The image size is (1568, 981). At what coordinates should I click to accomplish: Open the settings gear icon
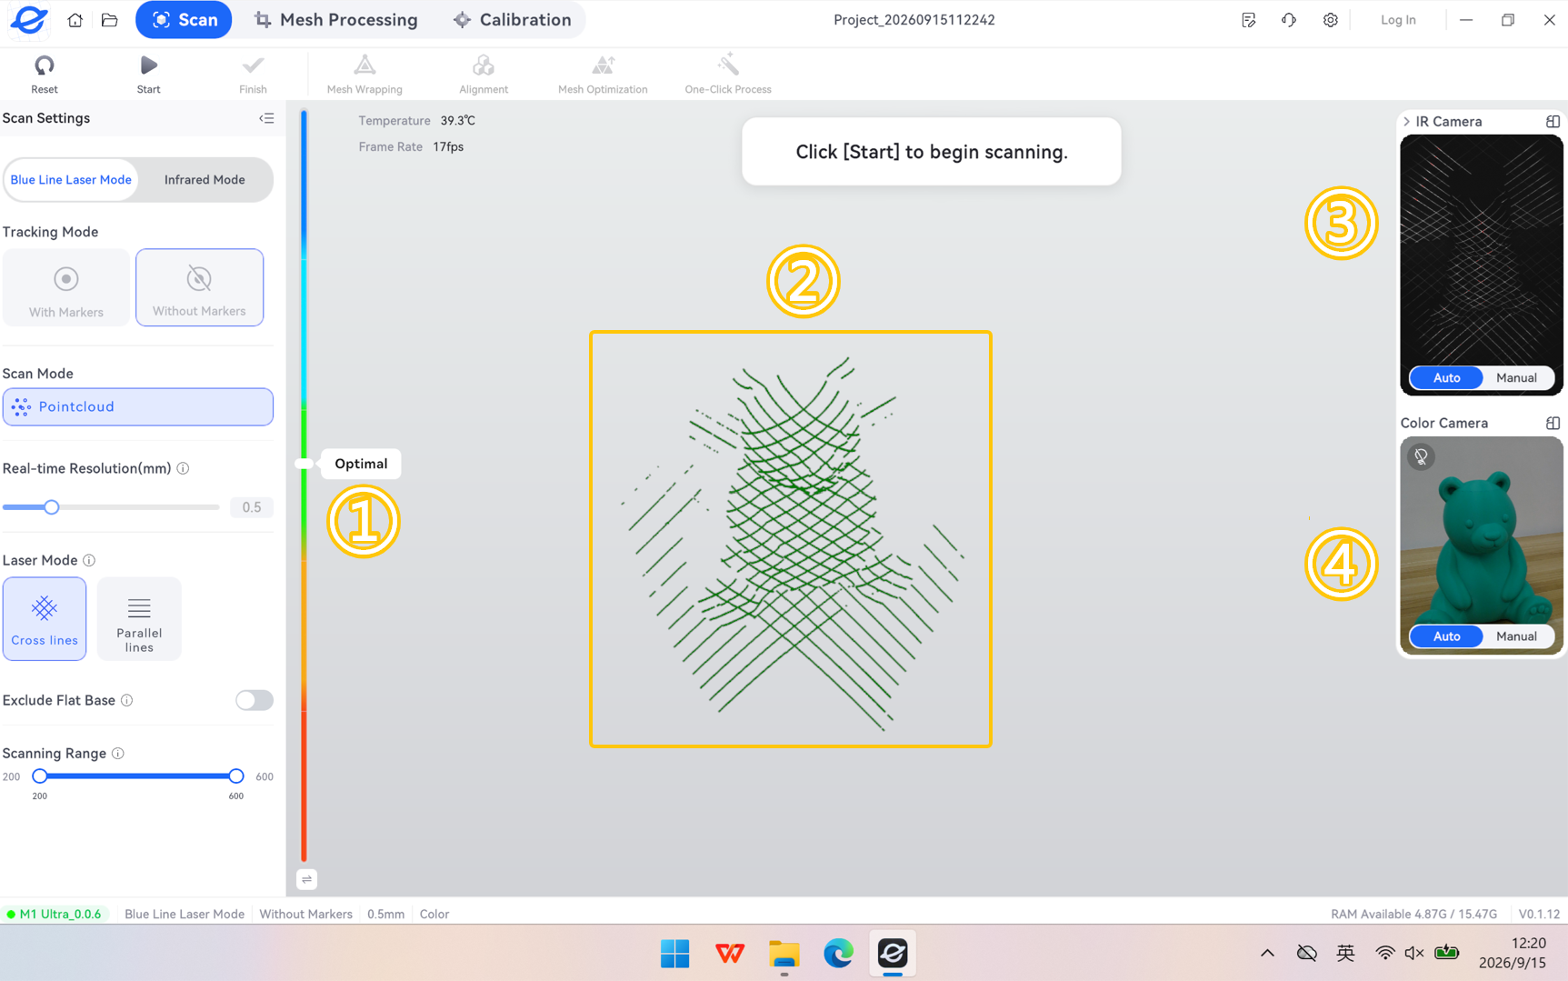pyautogui.click(x=1330, y=20)
